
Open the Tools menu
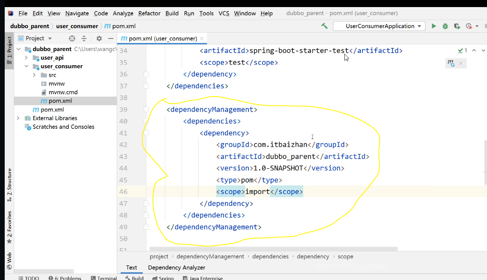tap(206, 13)
